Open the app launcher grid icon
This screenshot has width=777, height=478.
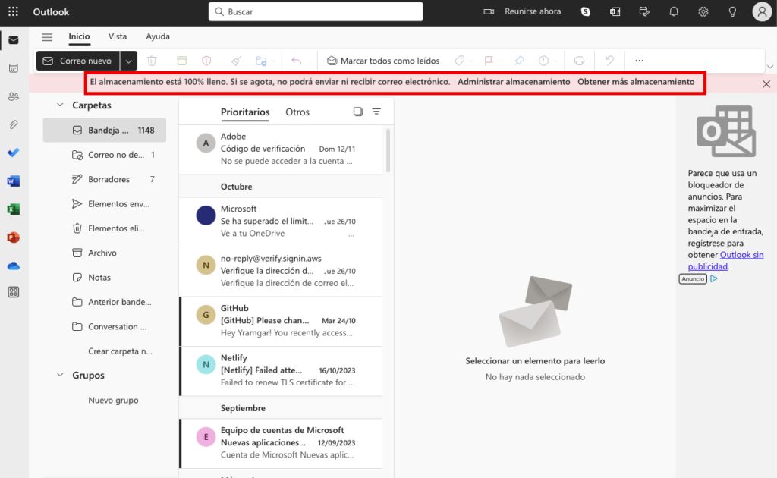coord(14,11)
